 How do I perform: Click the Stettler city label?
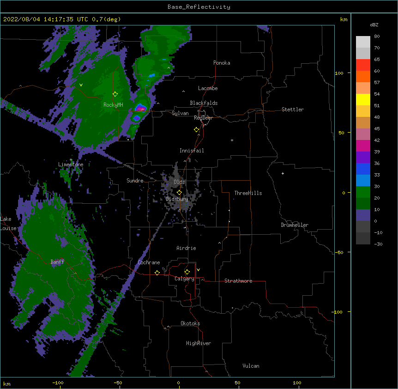[292, 109]
